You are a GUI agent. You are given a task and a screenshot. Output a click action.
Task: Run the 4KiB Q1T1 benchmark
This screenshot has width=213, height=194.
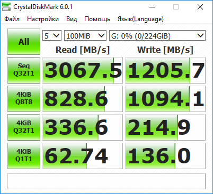pyautogui.click(x=24, y=156)
